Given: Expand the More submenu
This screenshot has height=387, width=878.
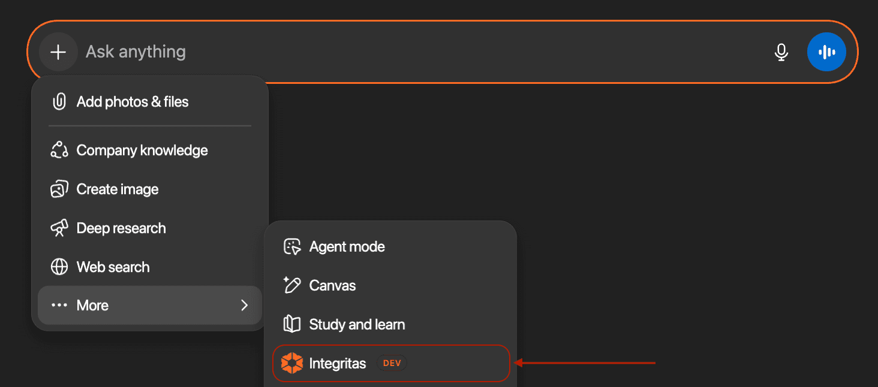Looking at the screenshot, I should point(92,305).
